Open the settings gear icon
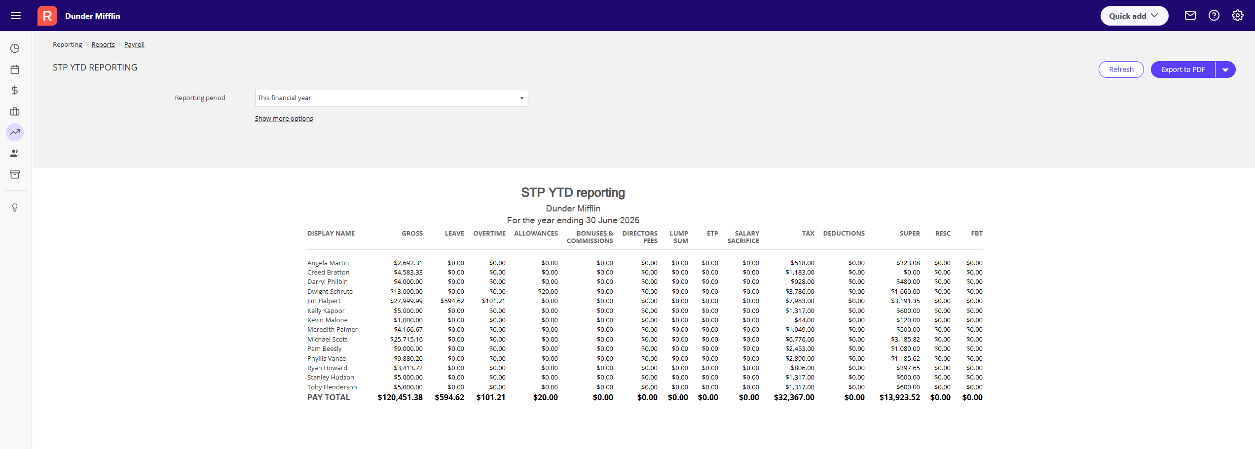The width and height of the screenshot is (1255, 449). pyautogui.click(x=1238, y=15)
